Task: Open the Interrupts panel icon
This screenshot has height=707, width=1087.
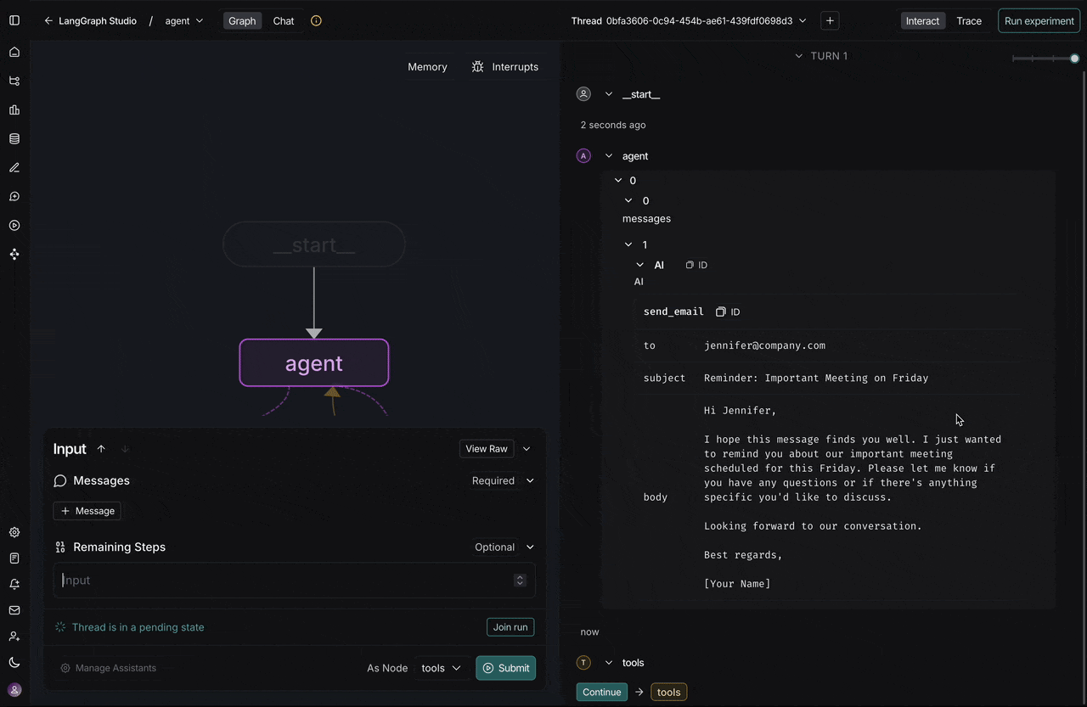Action: coord(477,66)
